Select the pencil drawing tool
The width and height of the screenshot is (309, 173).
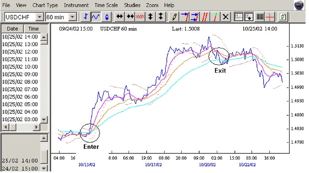(174, 16)
